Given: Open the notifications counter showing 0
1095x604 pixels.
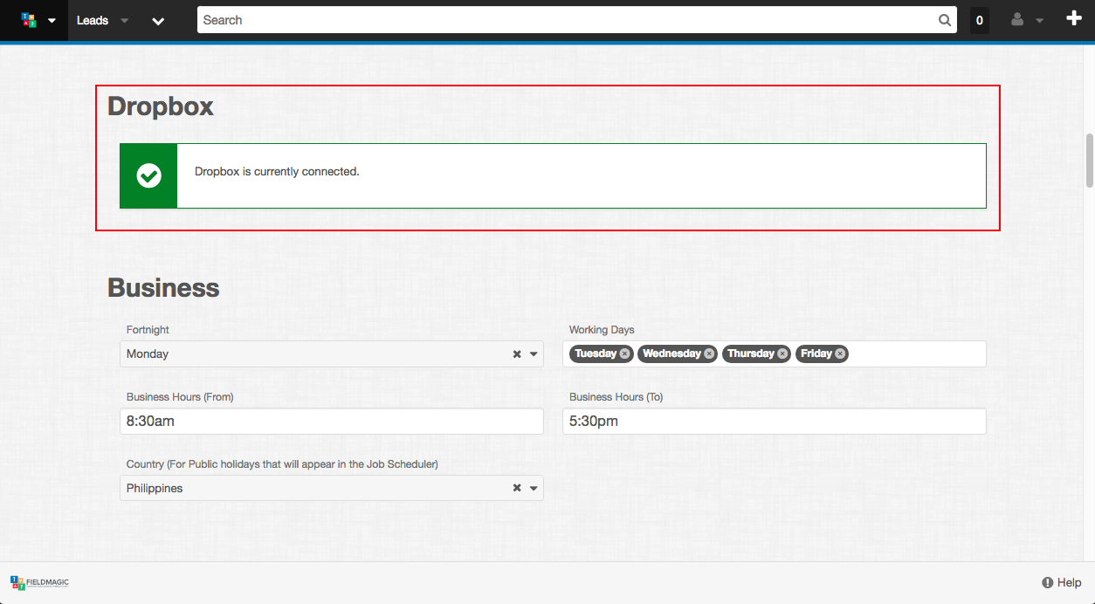Looking at the screenshot, I should [x=980, y=20].
